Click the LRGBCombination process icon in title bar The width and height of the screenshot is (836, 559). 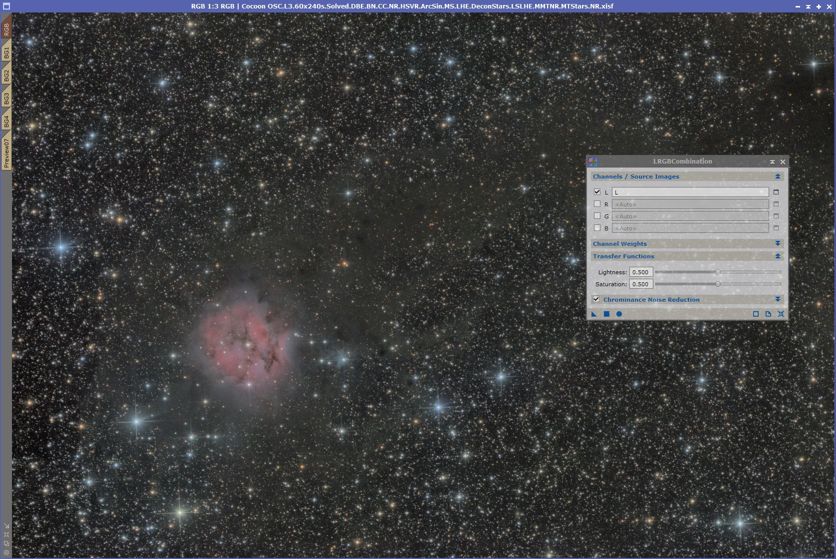(x=592, y=162)
